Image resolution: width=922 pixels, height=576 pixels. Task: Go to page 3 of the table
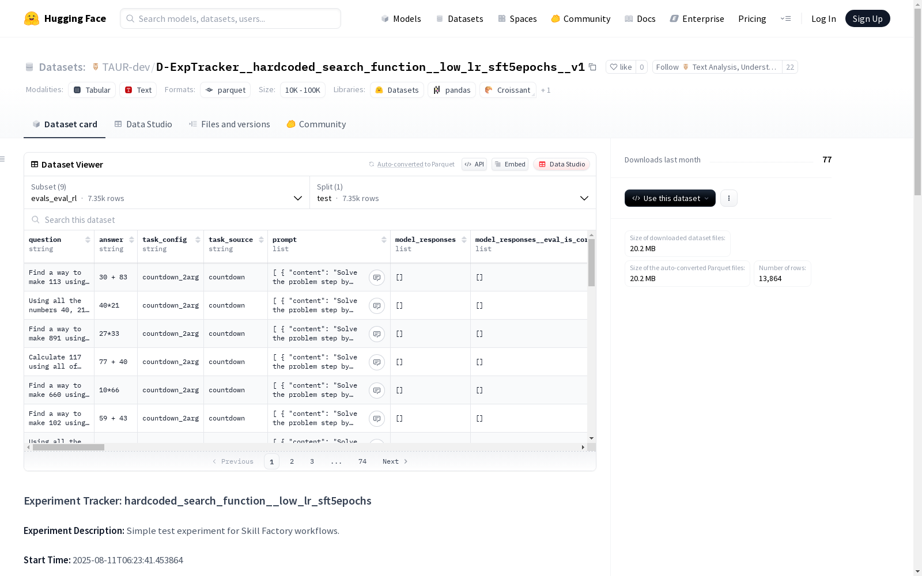click(312, 461)
